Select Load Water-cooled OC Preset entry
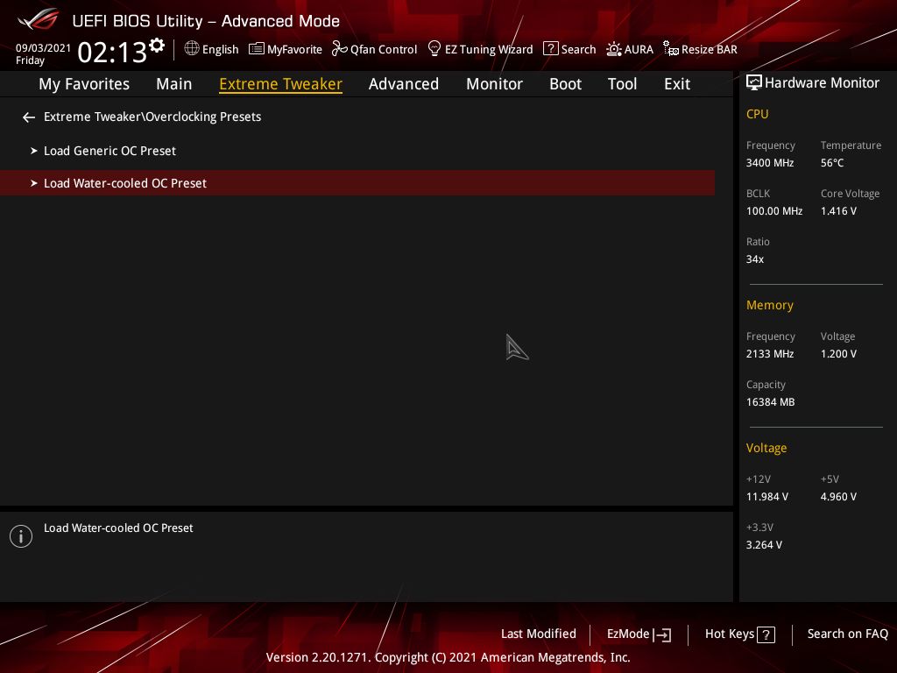This screenshot has width=897, height=673. (357, 183)
